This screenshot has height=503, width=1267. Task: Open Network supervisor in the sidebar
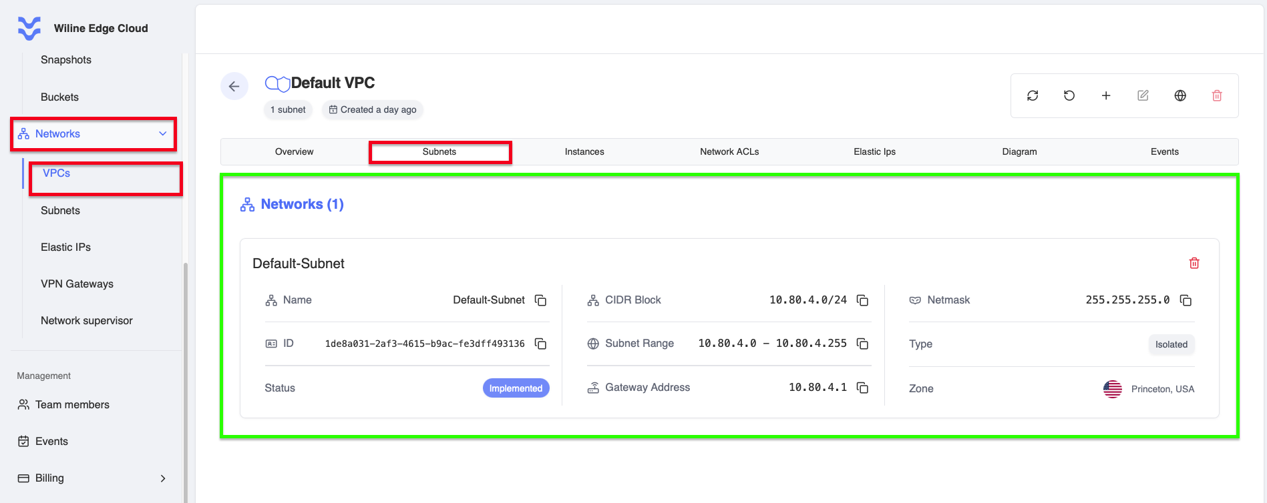tap(87, 321)
